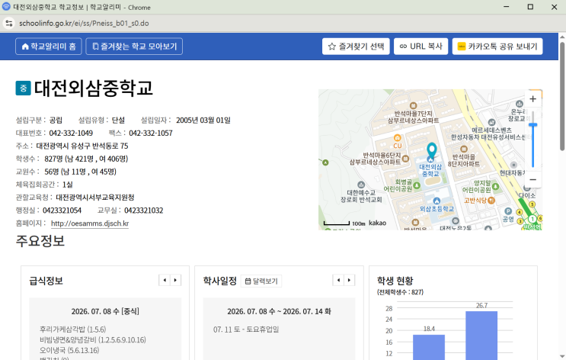Viewport: 566px width, 360px height.
Task: Click the fax number 042-332-1057
Action: tap(151, 133)
